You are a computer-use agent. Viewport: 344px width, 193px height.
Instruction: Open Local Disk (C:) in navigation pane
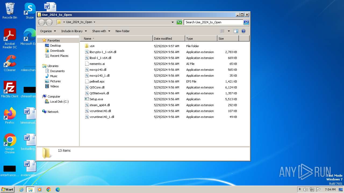59,102
